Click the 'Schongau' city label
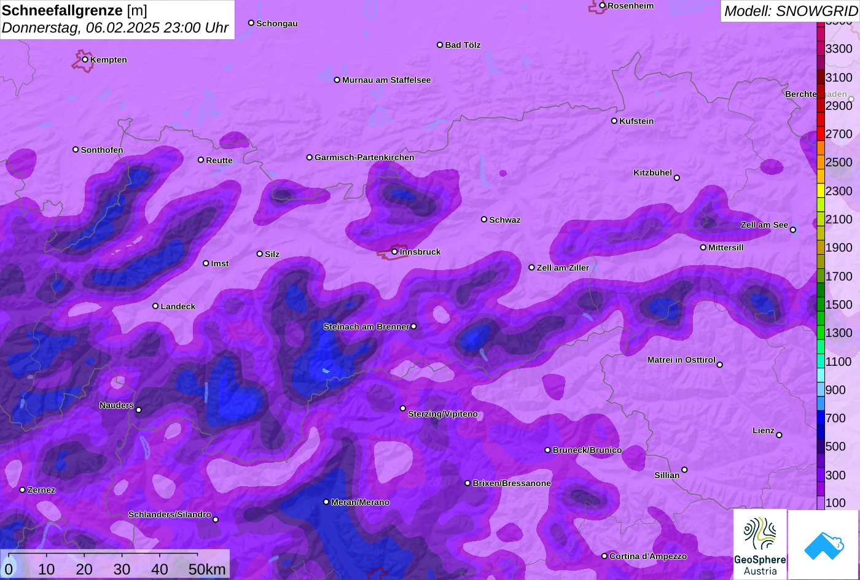Image resolution: width=860 pixels, height=580 pixels. (277, 23)
